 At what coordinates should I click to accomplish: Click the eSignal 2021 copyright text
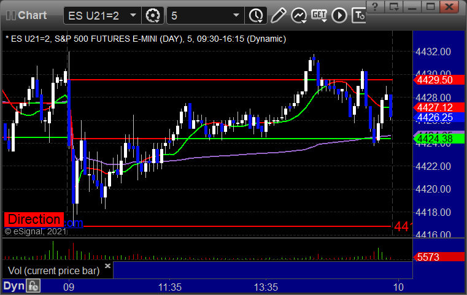(x=36, y=231)
